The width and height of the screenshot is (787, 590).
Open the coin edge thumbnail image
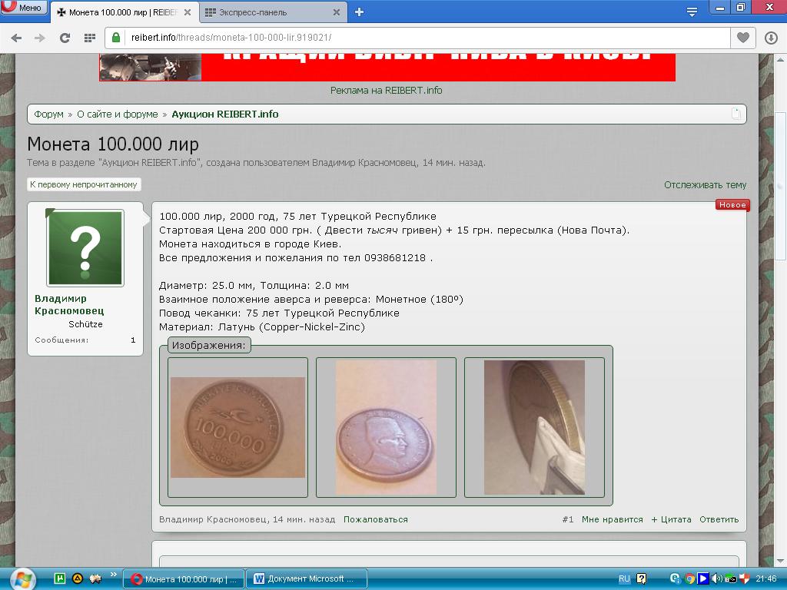pos(534,427)
